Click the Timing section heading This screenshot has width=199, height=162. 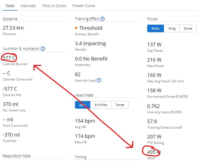tap(81, 157)
